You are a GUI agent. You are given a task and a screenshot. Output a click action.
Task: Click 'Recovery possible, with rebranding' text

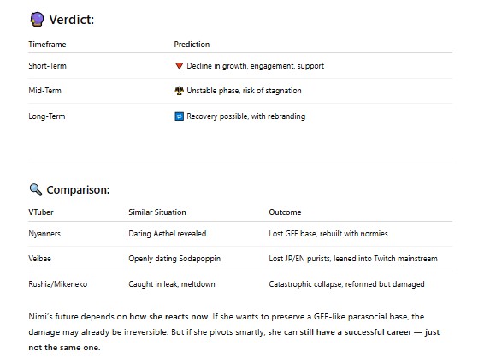[x=246, y=116]
